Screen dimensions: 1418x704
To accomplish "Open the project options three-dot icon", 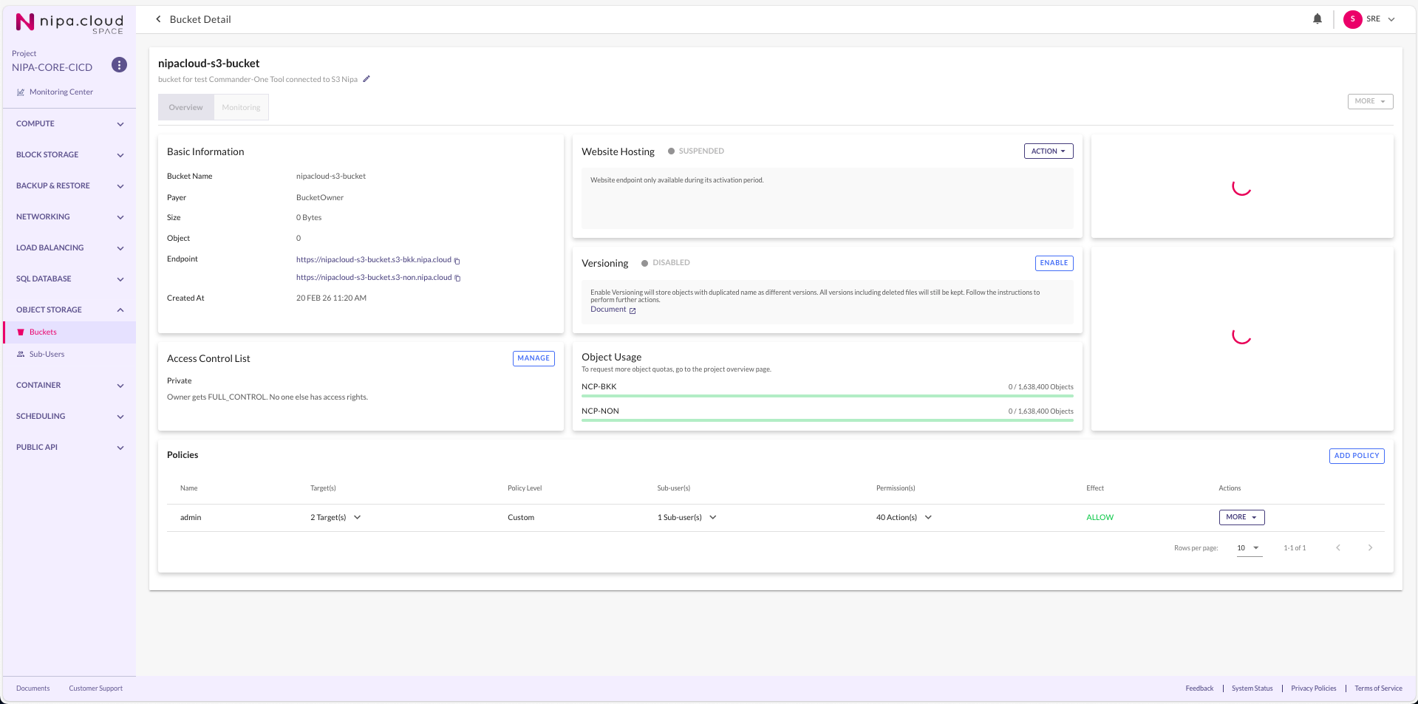I will [119, 65].
